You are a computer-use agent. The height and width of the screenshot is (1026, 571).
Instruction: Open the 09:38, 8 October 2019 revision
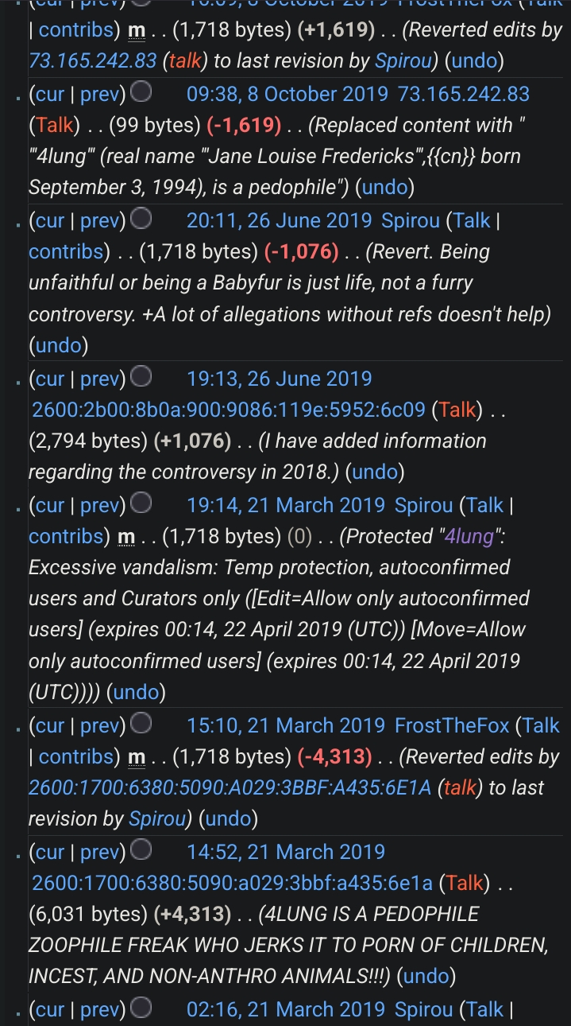(287, 94)
